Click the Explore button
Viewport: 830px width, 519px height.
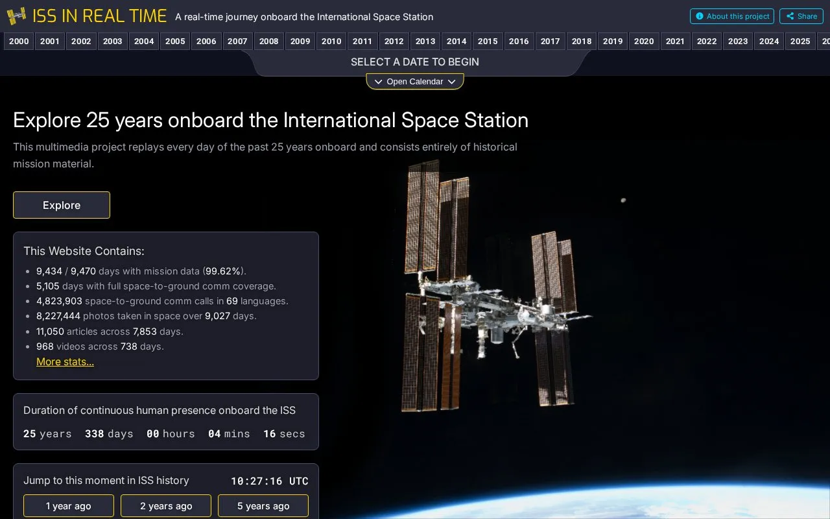pos(62,205)
